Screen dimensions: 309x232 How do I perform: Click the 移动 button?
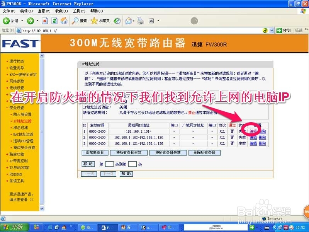[x=88, y=164]
